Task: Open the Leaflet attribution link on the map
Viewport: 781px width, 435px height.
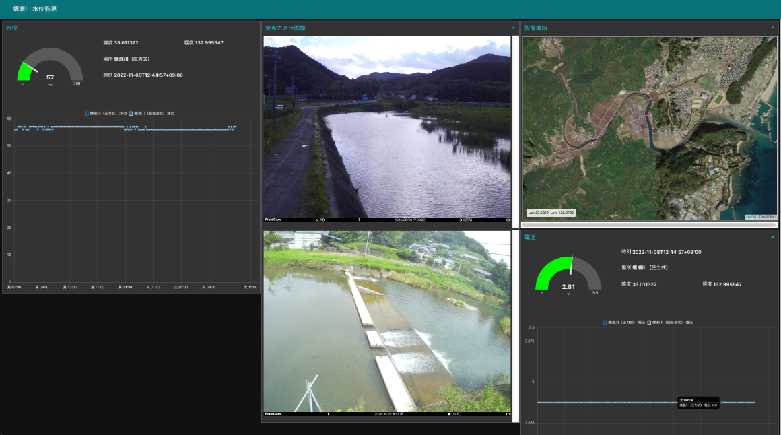Action: (751, 217)
